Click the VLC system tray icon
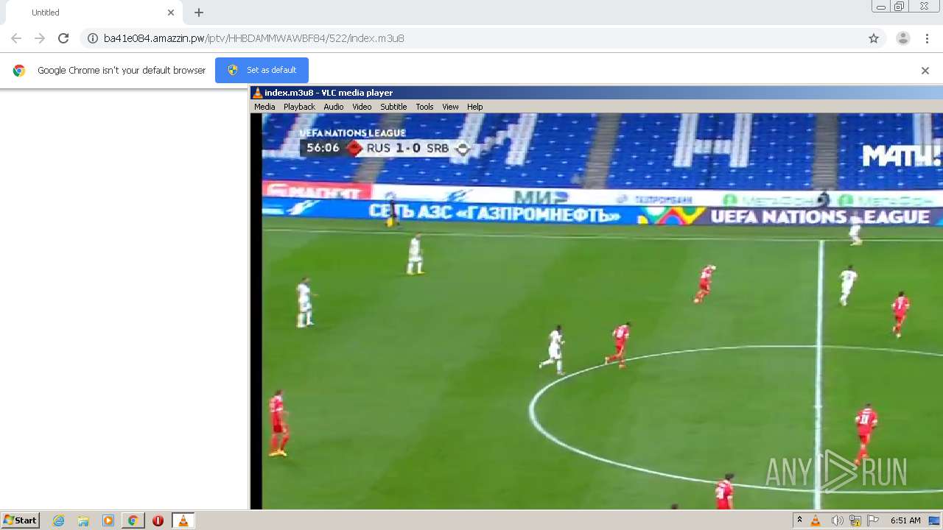 tap(816, 520)
